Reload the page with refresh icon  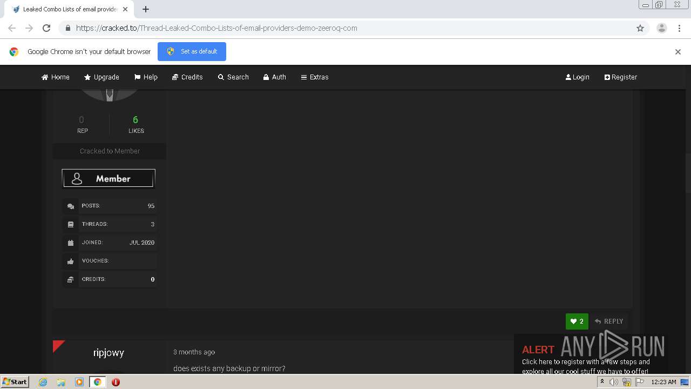(x=46, y=28)
